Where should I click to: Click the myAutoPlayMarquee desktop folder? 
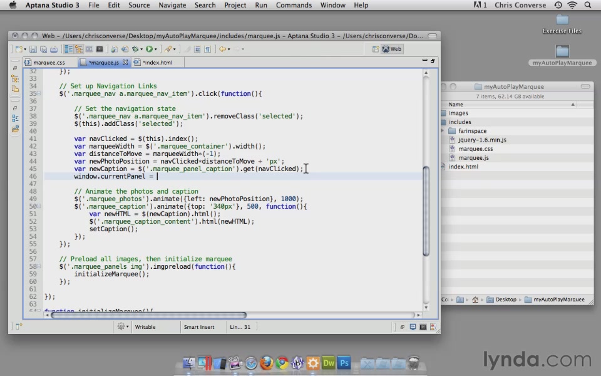point(562,56)
